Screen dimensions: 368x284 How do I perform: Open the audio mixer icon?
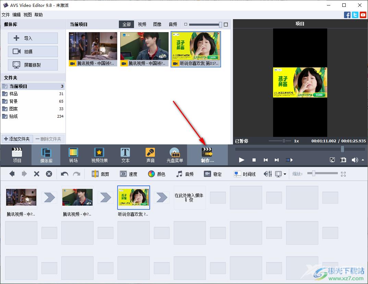(268, 174)
